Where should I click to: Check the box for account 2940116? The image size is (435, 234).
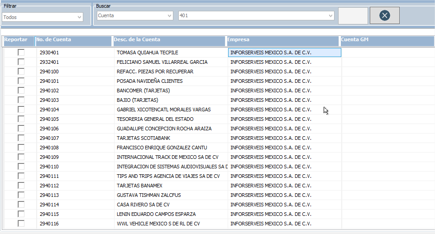pos(21,224)
